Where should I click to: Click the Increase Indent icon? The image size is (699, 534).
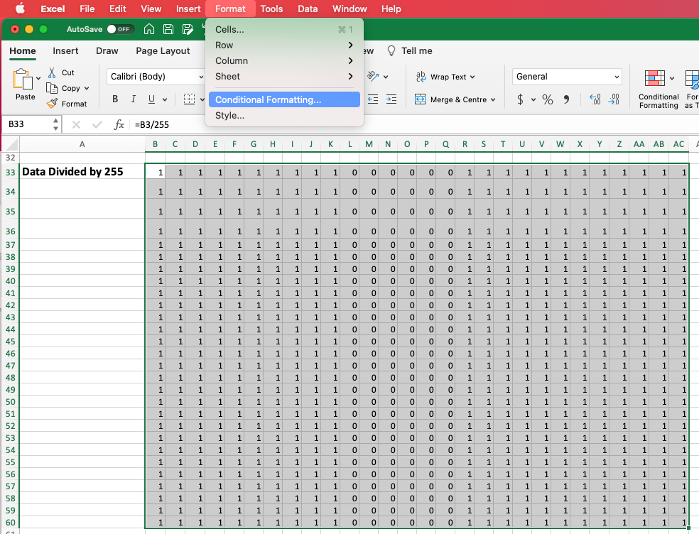click(391, 99)
